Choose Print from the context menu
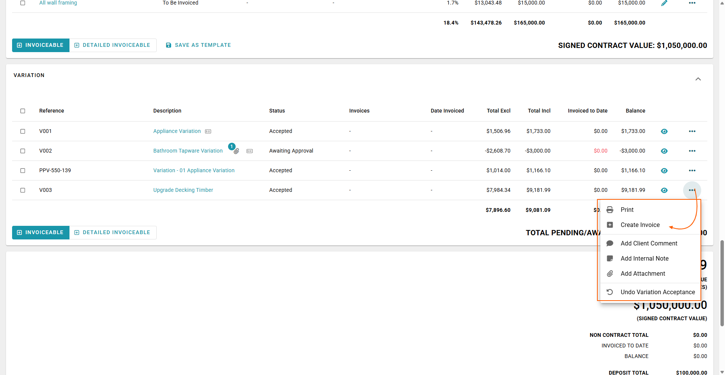Viewport: 725px width, 375px height. click(x=651, y=210)
